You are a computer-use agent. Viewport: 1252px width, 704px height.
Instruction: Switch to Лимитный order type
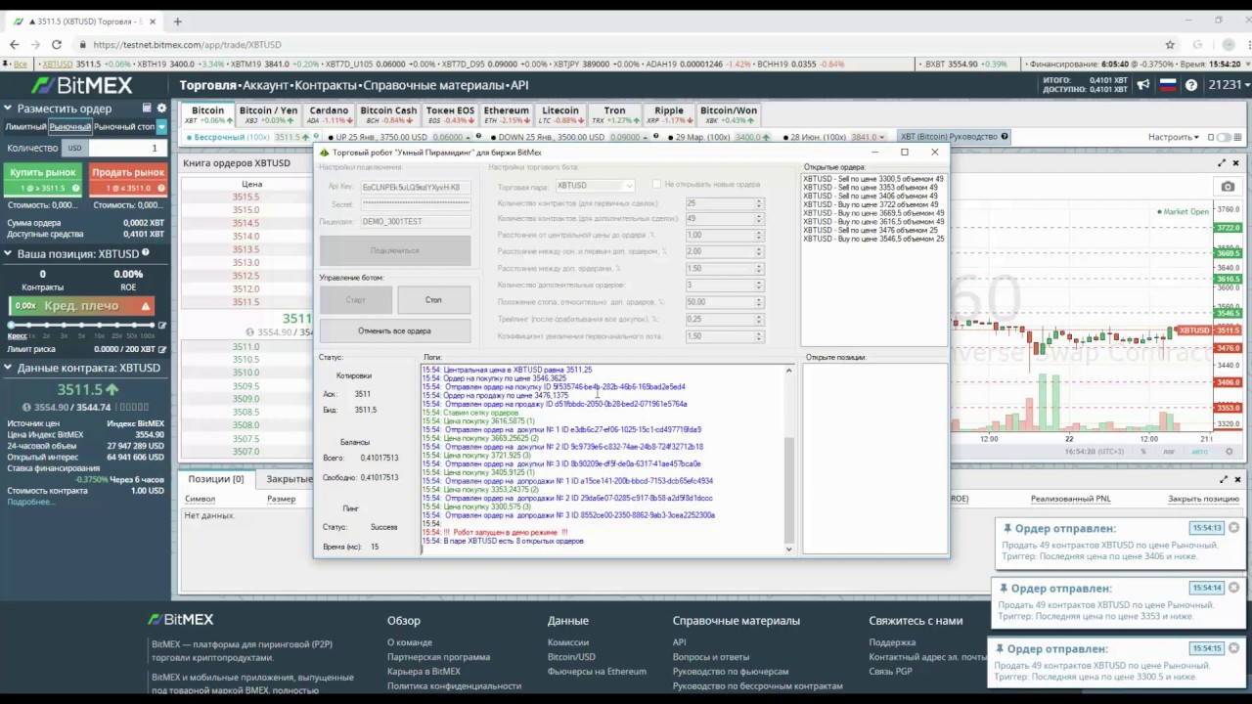click(x=25, y=127)
